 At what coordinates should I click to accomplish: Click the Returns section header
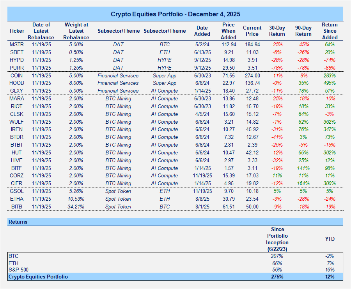18,222
